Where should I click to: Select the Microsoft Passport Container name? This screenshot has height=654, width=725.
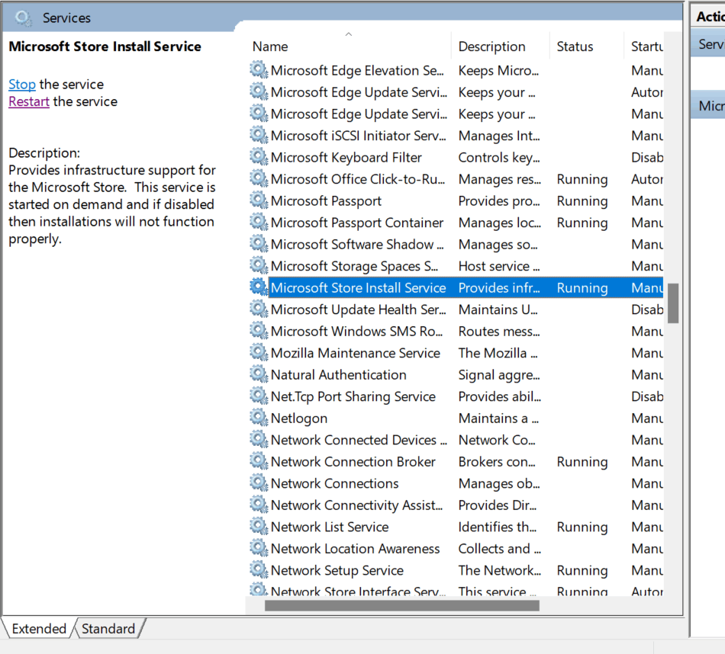tap(357, 223)
